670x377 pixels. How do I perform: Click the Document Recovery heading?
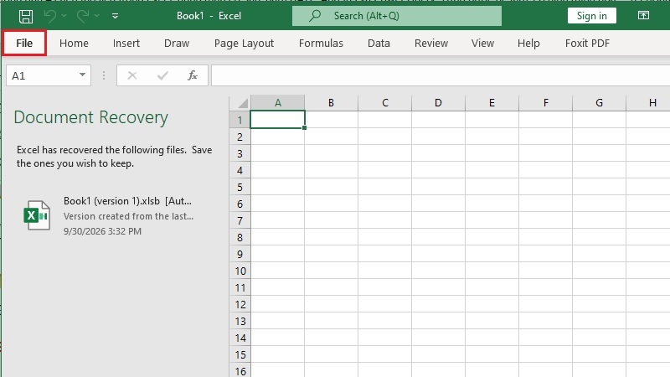tap(91, 117)
